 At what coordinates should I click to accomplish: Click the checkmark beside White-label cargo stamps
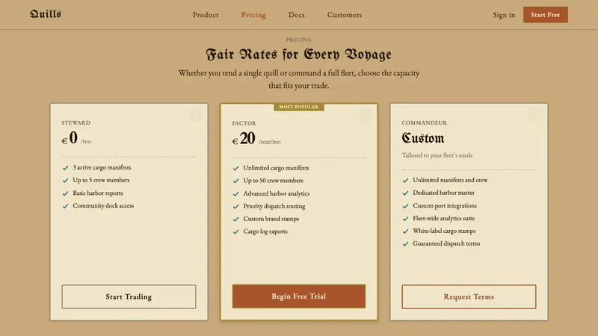pyautogui.click(x=405, y=231)
